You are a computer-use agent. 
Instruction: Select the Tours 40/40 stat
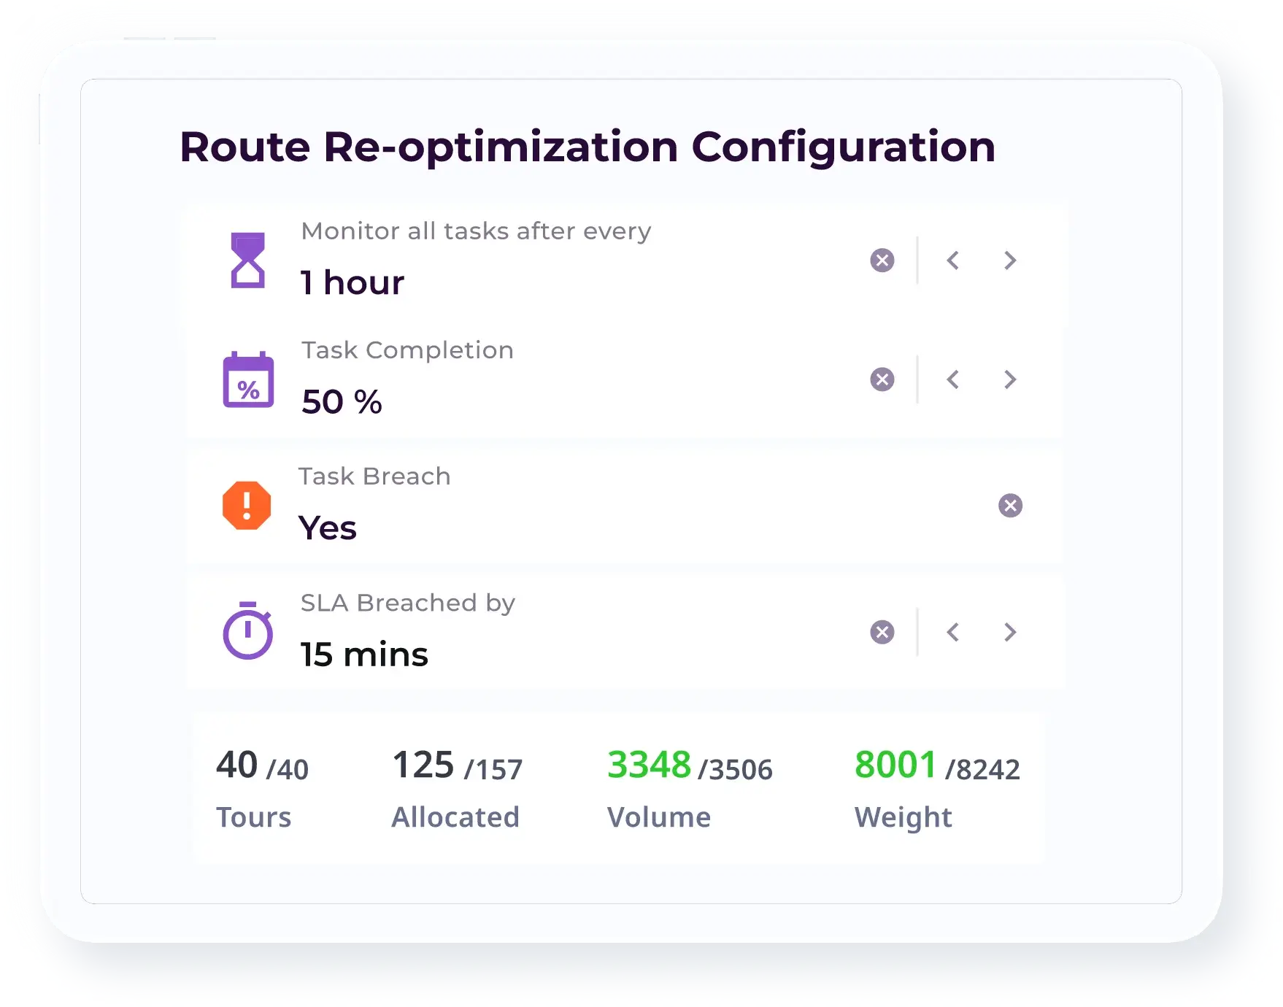262,787
